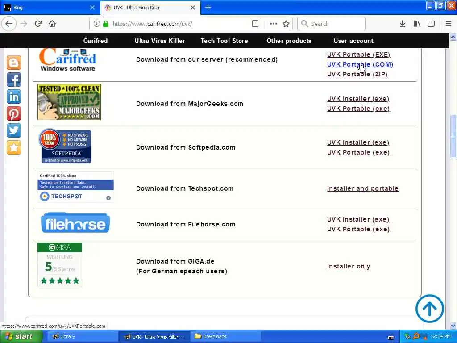
Task: Bookmark this page with the star
Action: [286, 24]
